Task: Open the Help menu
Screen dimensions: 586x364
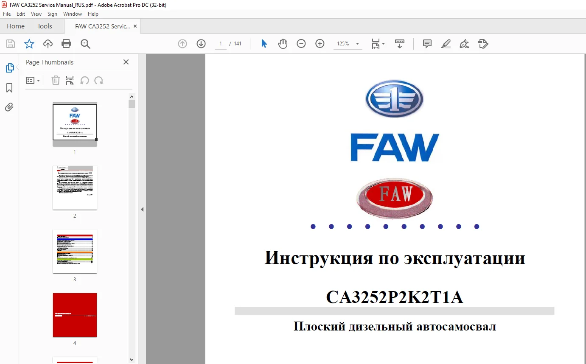Action: coord(93,14)
